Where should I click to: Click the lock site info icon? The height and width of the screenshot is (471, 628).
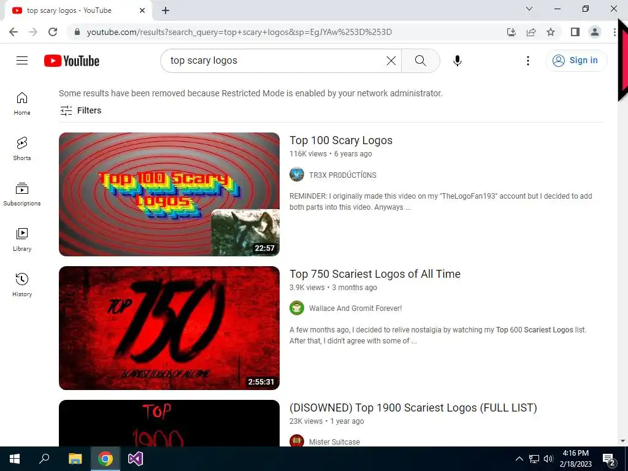click(x=77, y=32)
